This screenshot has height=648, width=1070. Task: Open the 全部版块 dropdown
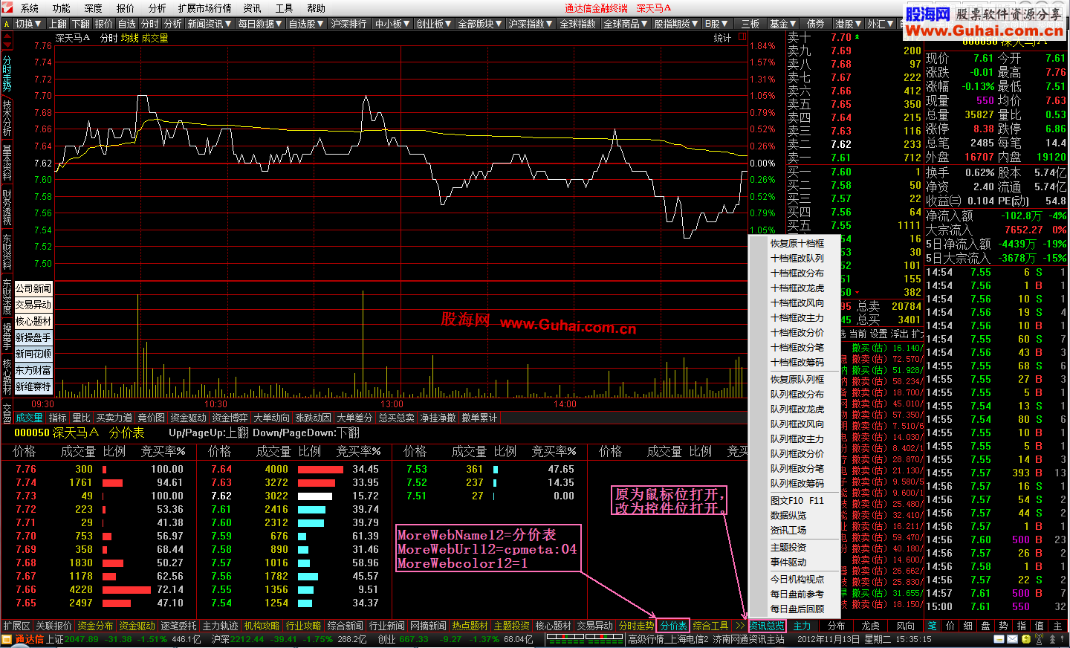[481, 24]
